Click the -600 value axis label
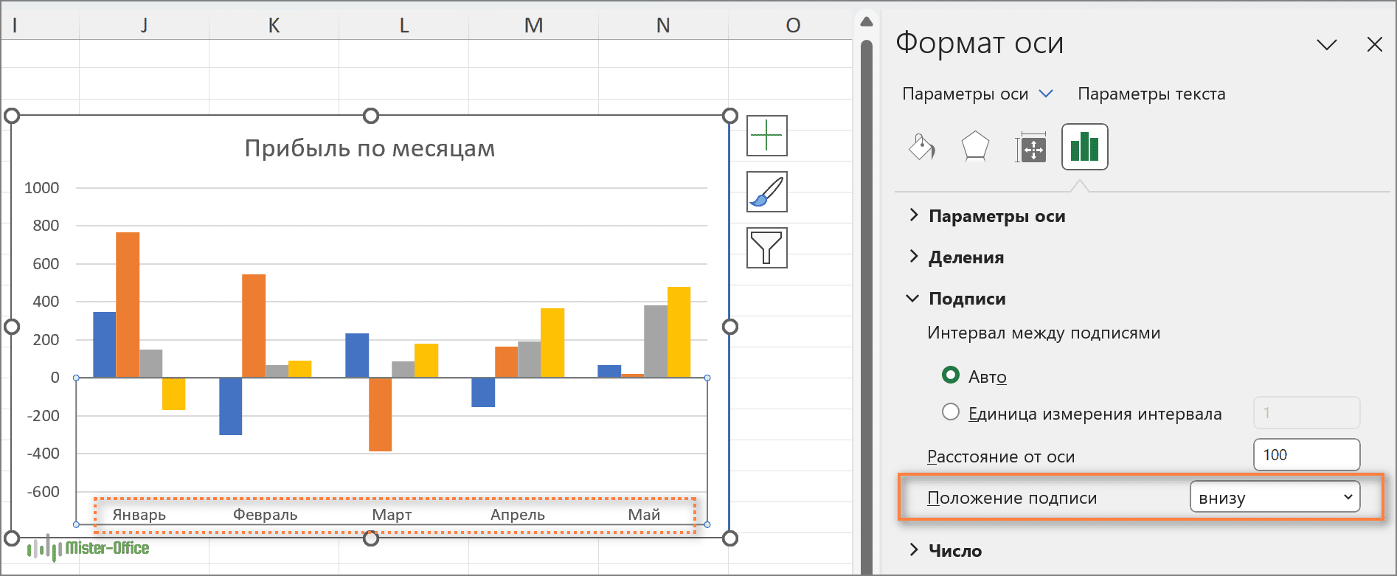Screen dimensions: 1397x576 [43, 492]
